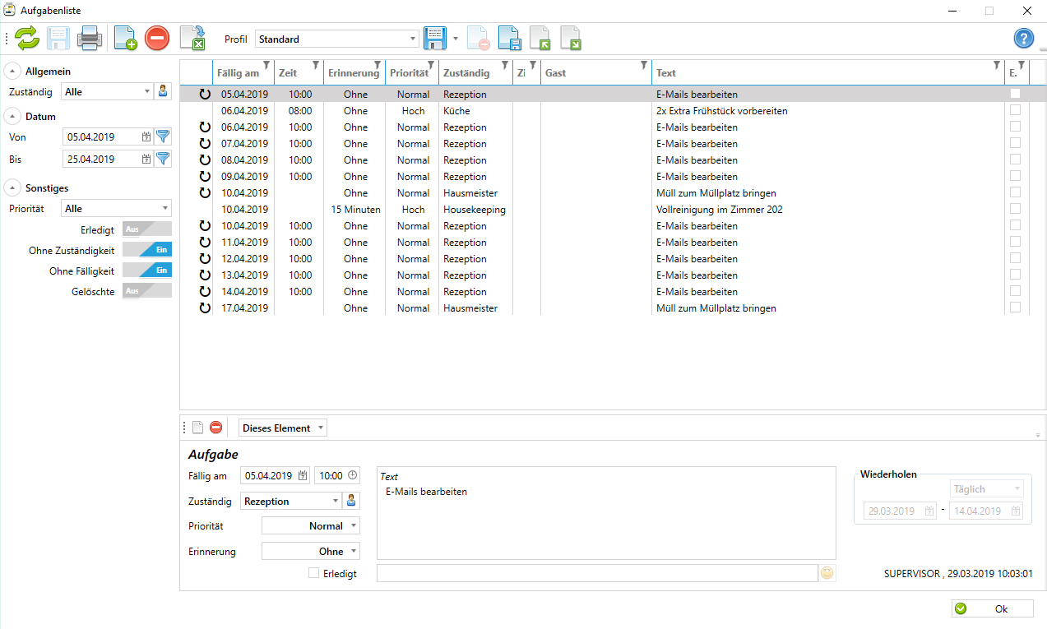Open the filter on the Priorität column header
This screenshot has width=1047, height=629.
click(x=431, y=65)
